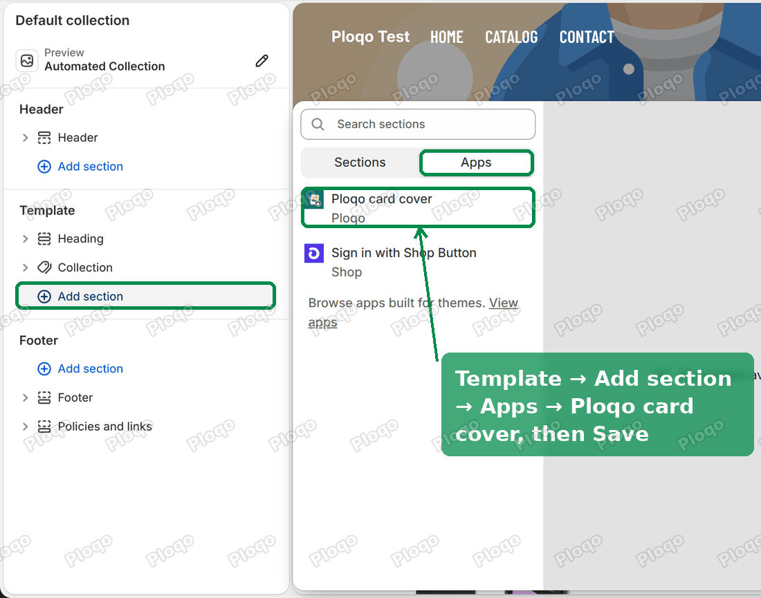Expand the Collection row chevron
Screen dimensions: 761x598
click(x=25, y=268)
